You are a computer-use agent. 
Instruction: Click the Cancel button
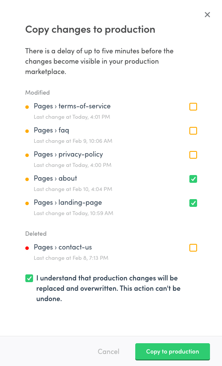(108, 351)
